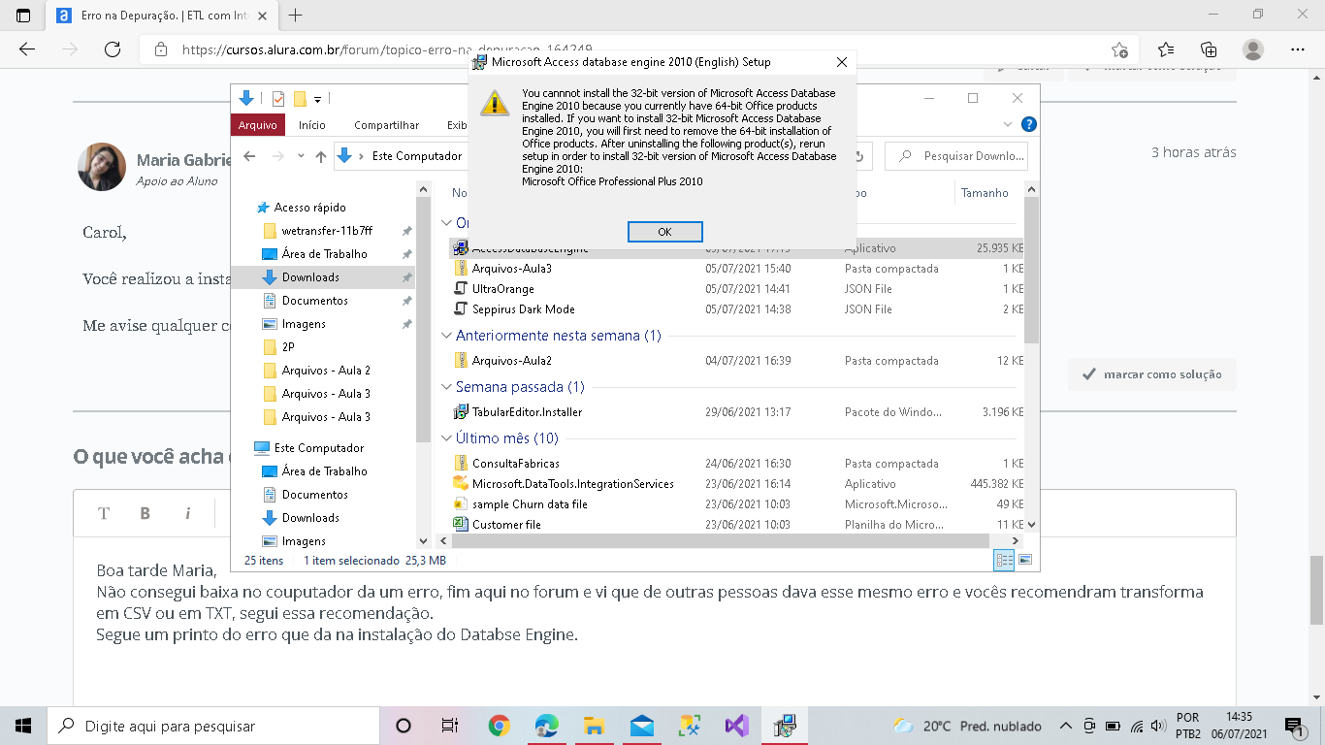Open Edge collections icon
The width and height of the screenshot is (1325, 745).
pos(1209,49)
